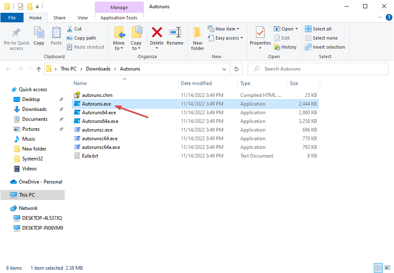Create a New folder from ribbon
The height and width of the screenshot is (273, 394).
(197, 39)
